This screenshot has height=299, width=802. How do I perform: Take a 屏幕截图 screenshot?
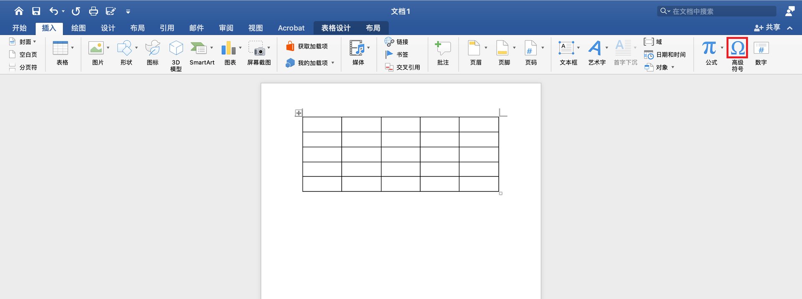click(259, 53)
